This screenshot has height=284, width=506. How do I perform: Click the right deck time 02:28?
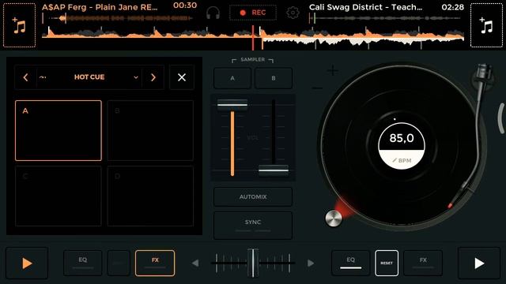[453, 7]
